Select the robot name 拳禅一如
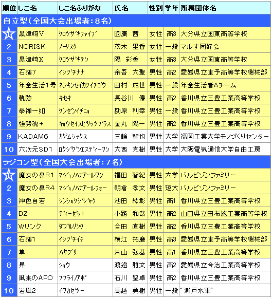 coord(32,111)
